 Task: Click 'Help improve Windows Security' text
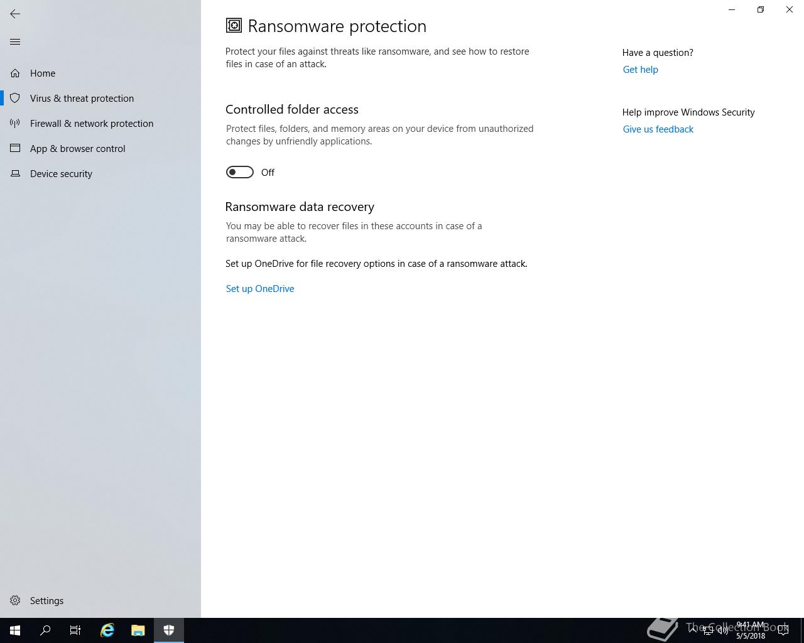(x=688, y=112)
